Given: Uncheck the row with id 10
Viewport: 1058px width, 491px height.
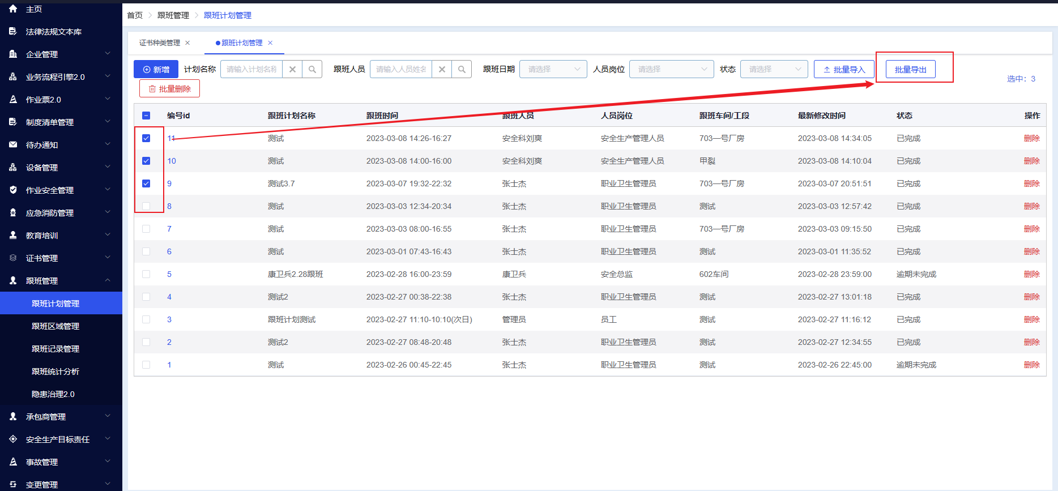Looking at the screenshot, I should point(146,161).
